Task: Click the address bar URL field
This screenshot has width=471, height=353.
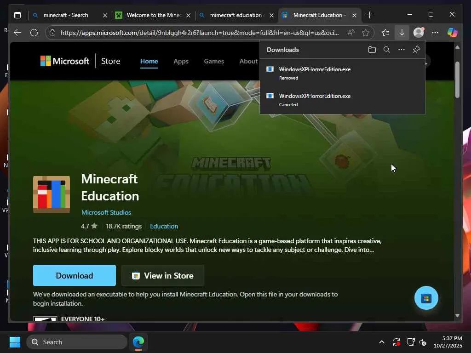Action: (200, 33)
